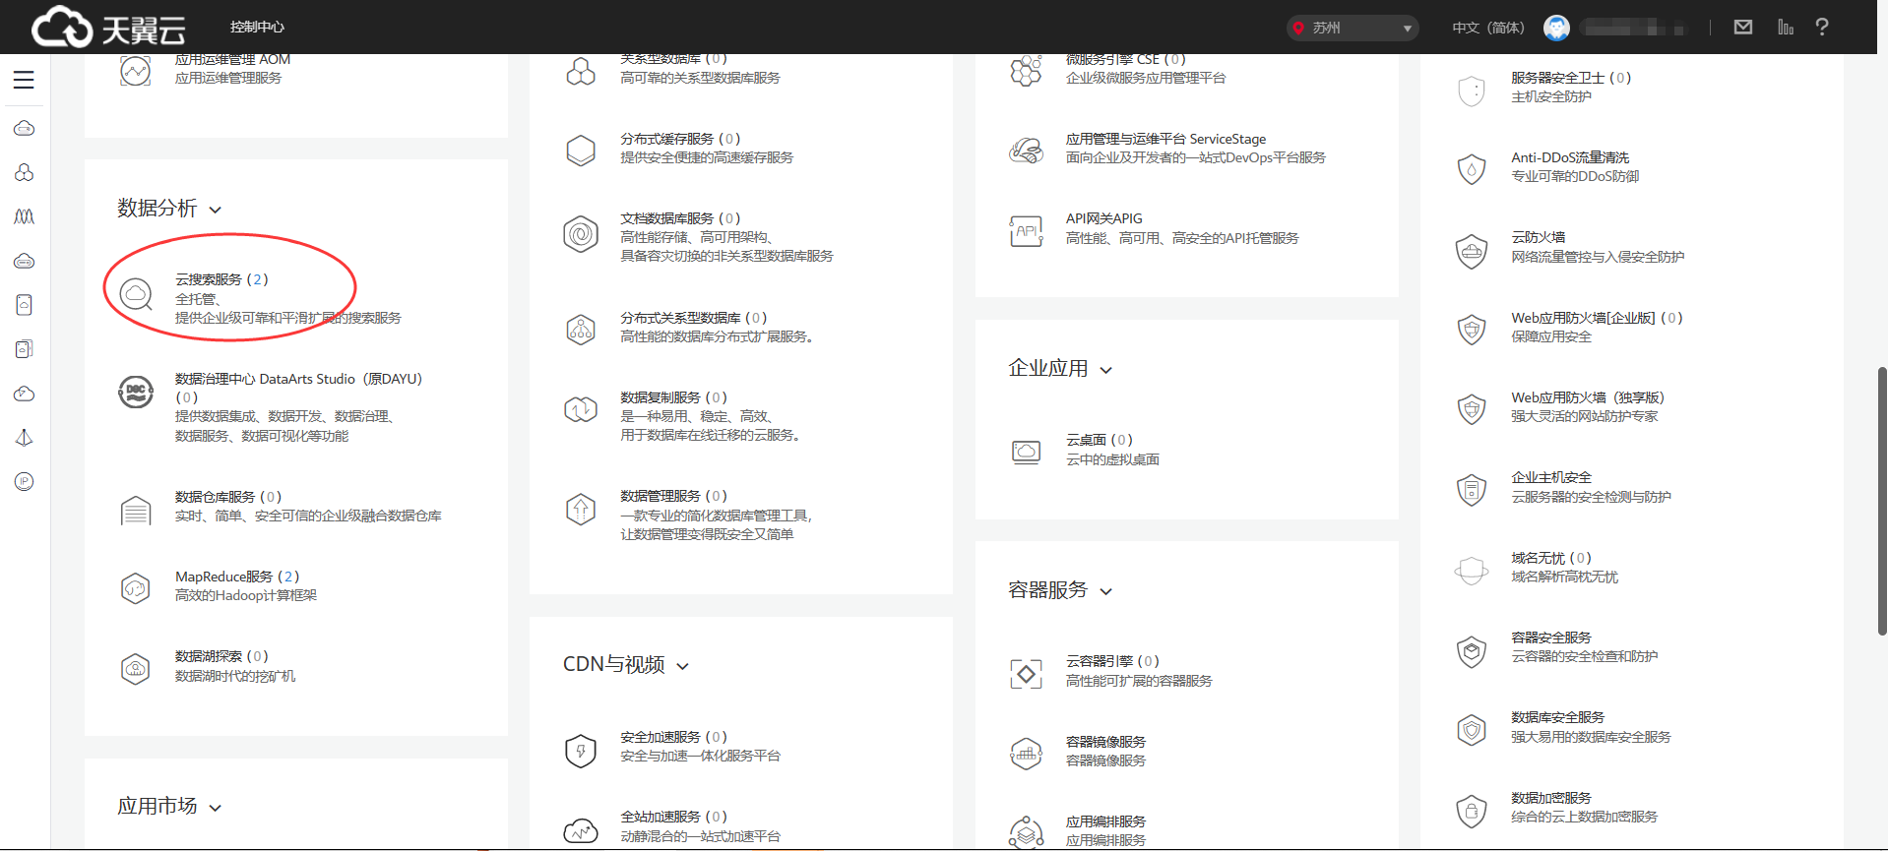Click the 数据库安全服务 icon
The width and height of the screenshot is (1888, 851).
1472,730
